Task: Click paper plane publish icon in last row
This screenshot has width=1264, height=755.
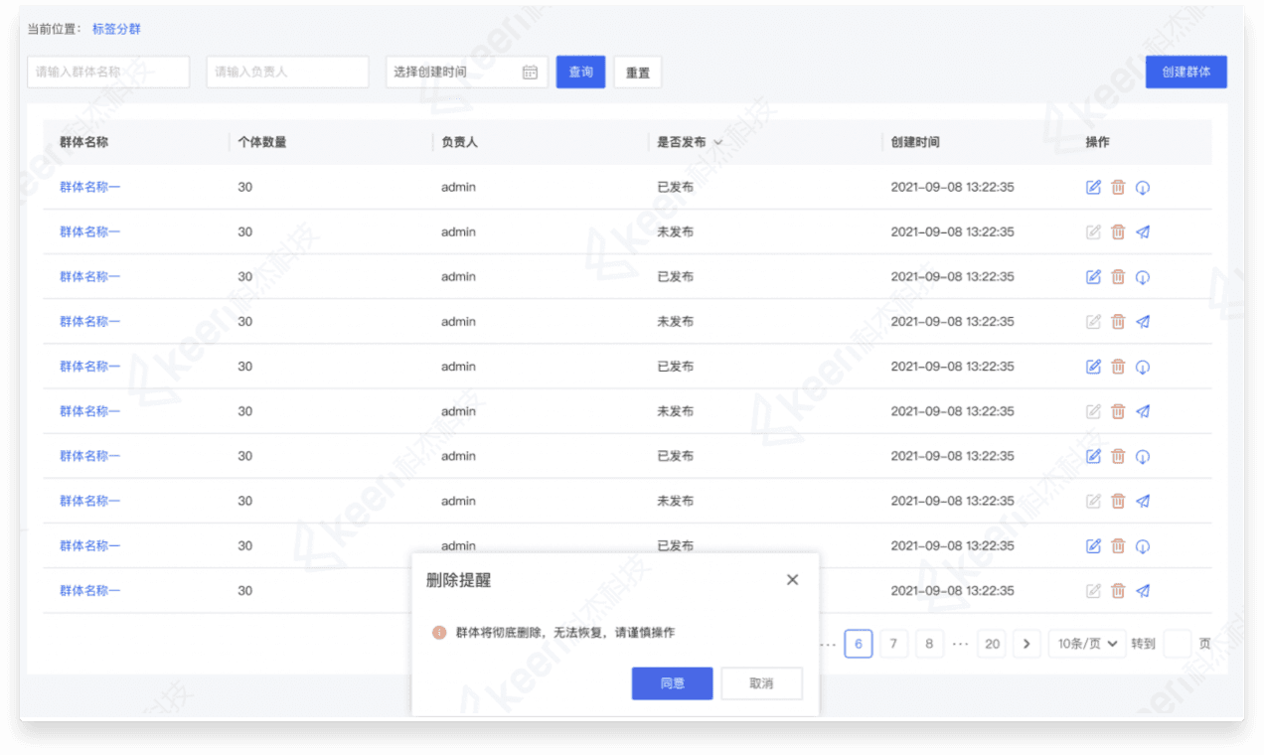Action: point(1143,591)
